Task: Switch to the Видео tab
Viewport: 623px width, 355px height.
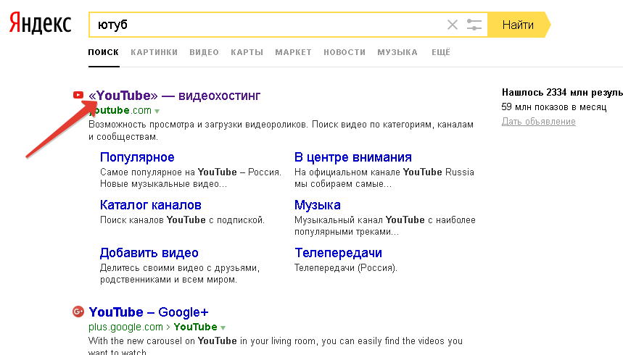Action: pyautogui.click(x=204, y=52)
